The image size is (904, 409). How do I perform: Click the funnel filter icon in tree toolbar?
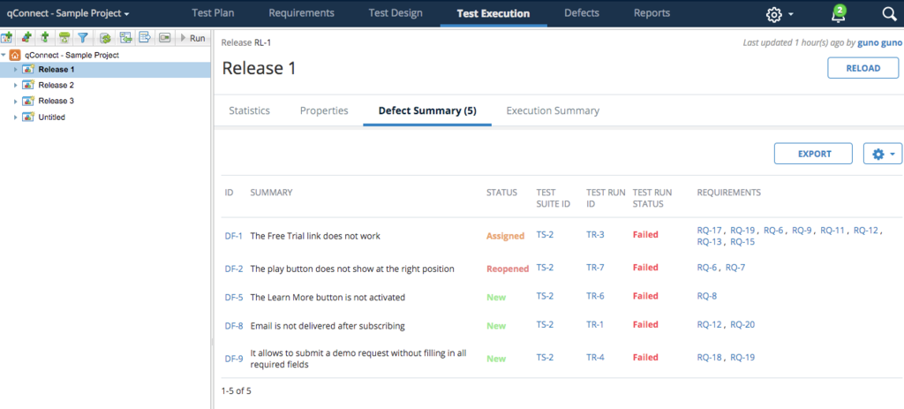83,38
